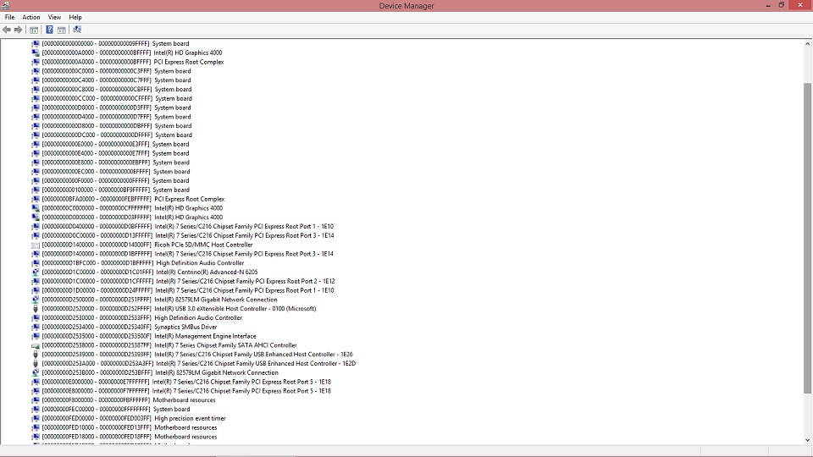Click the 82579LM icon at address D2500000

tap(36, 300)
